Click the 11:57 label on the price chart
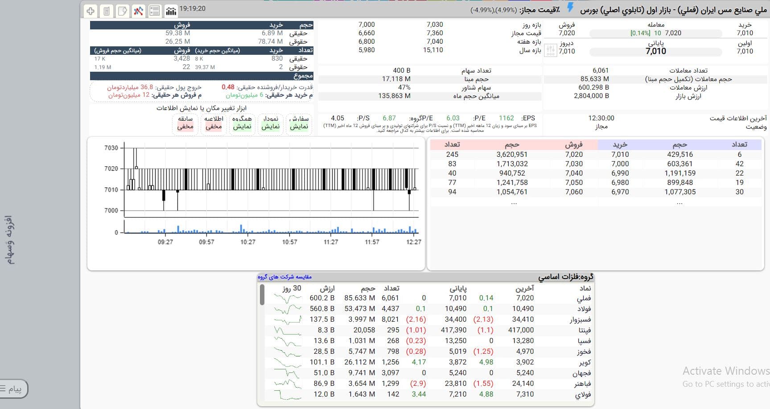 click(372, 242)
